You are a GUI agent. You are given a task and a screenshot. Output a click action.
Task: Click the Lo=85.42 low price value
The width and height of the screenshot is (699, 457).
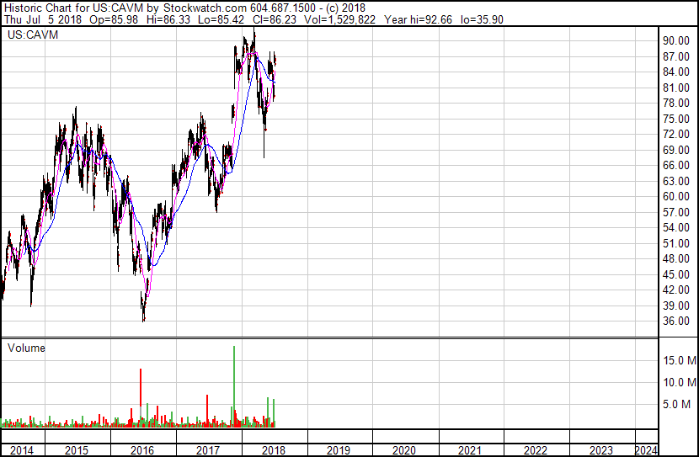tap(221, 19)
